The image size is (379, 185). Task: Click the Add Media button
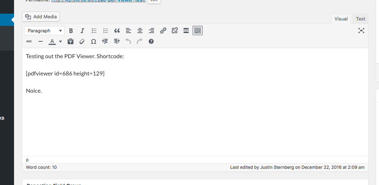point(41,17)
